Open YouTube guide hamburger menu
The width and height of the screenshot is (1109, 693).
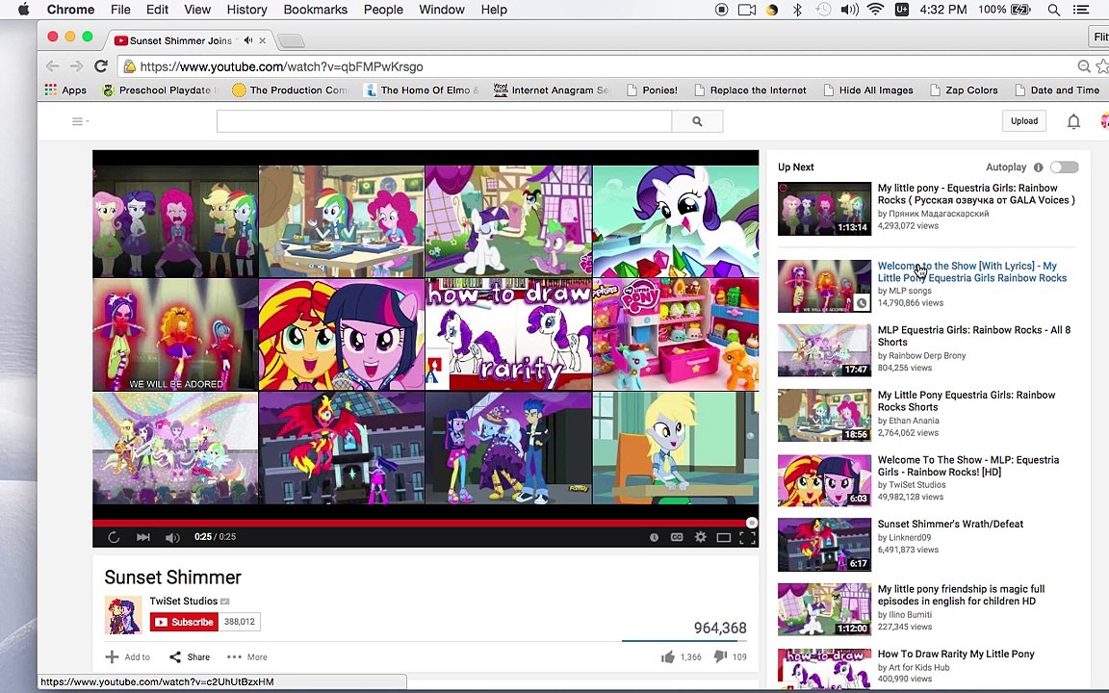tap(80, 121)
